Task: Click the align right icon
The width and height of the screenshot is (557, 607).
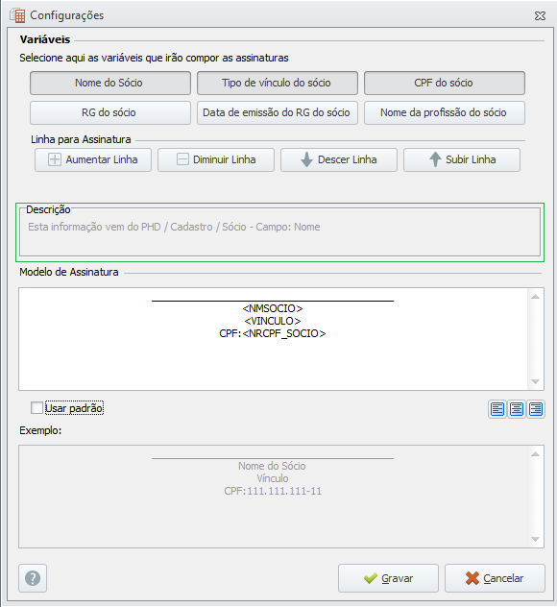Action: pos(536,409)
